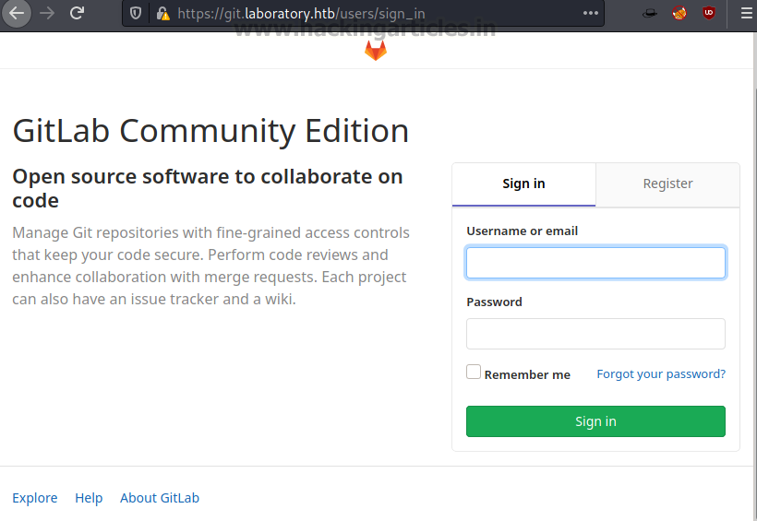Click inside the Password field
This screenshot has width=757, height=521.
[595, 334]
